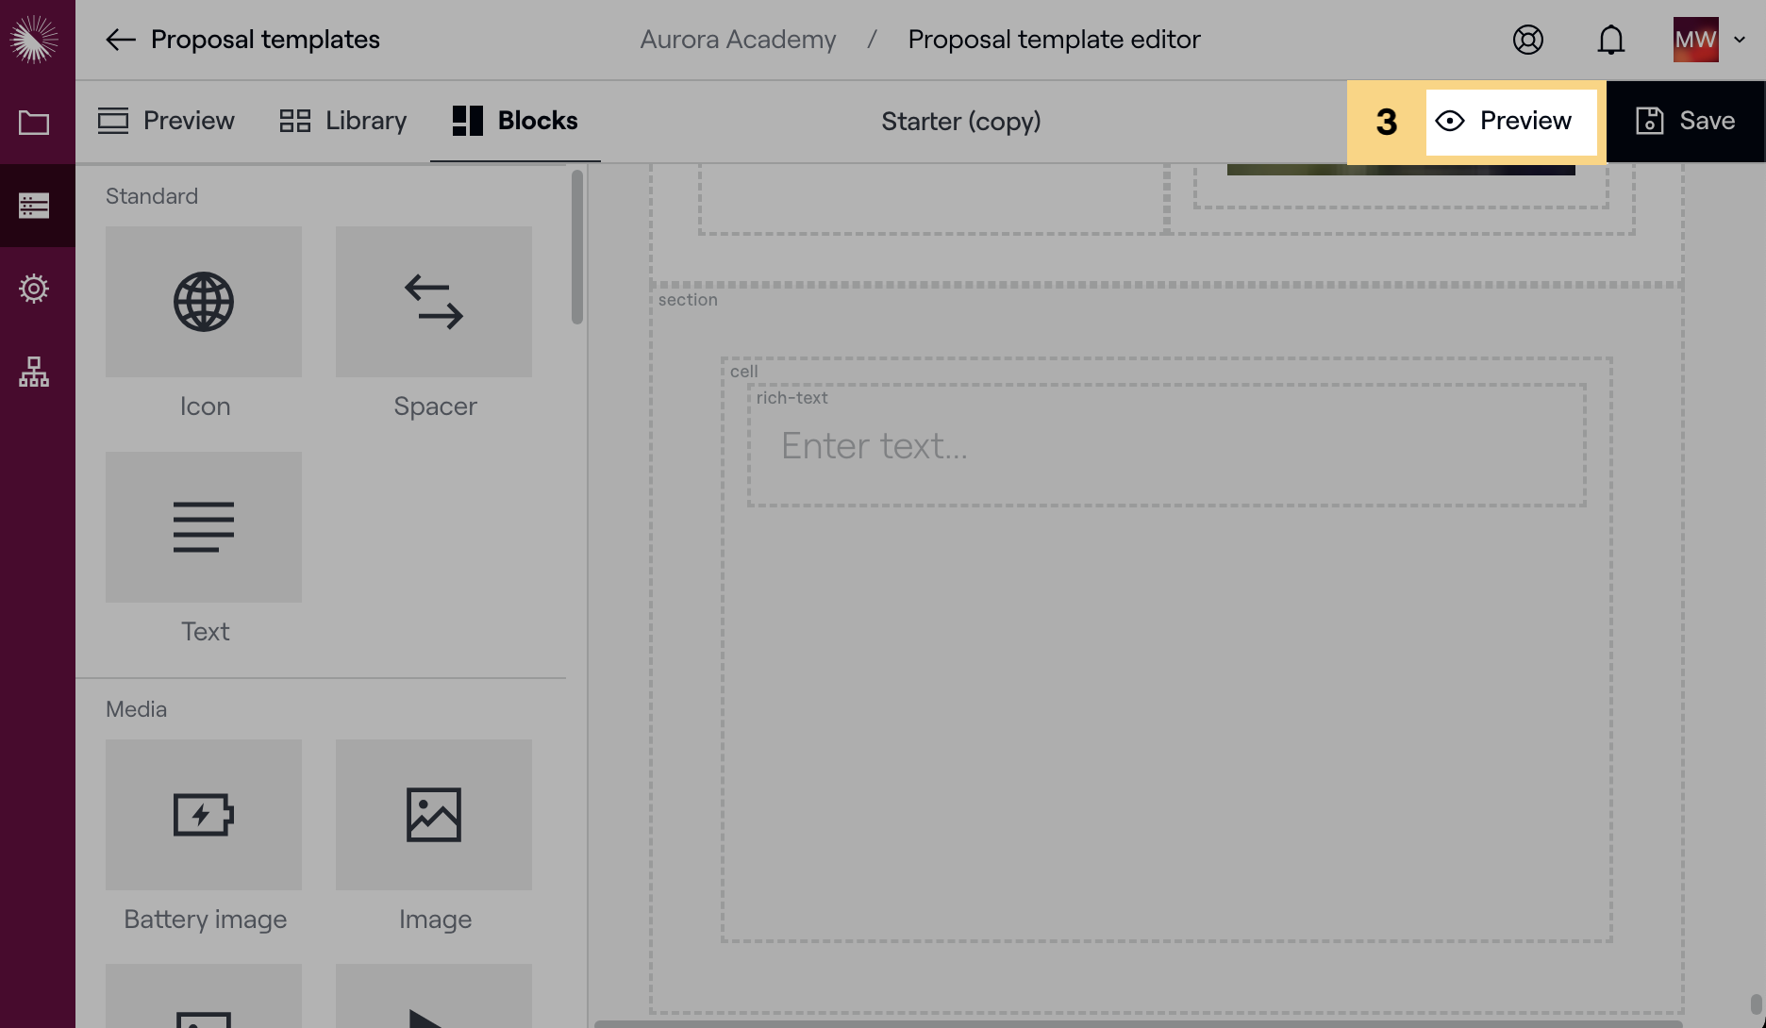Pick the Battery image block
Screen dimensions: 1766x1028
[x=204, y=815]
